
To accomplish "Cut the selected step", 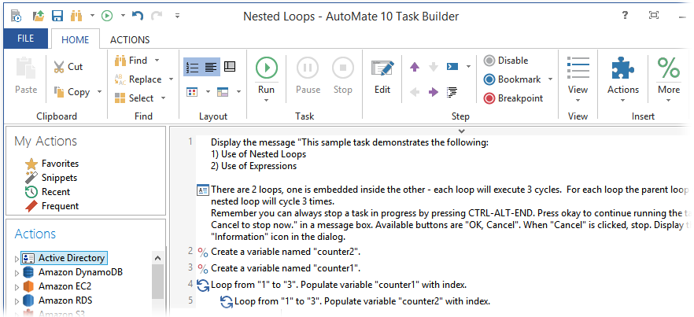I will coord(68,67).
